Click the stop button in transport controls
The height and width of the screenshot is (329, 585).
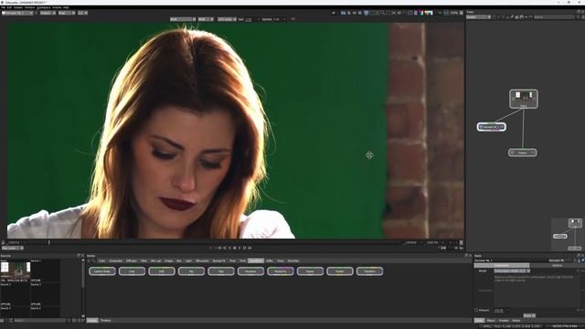click(235, 248)
